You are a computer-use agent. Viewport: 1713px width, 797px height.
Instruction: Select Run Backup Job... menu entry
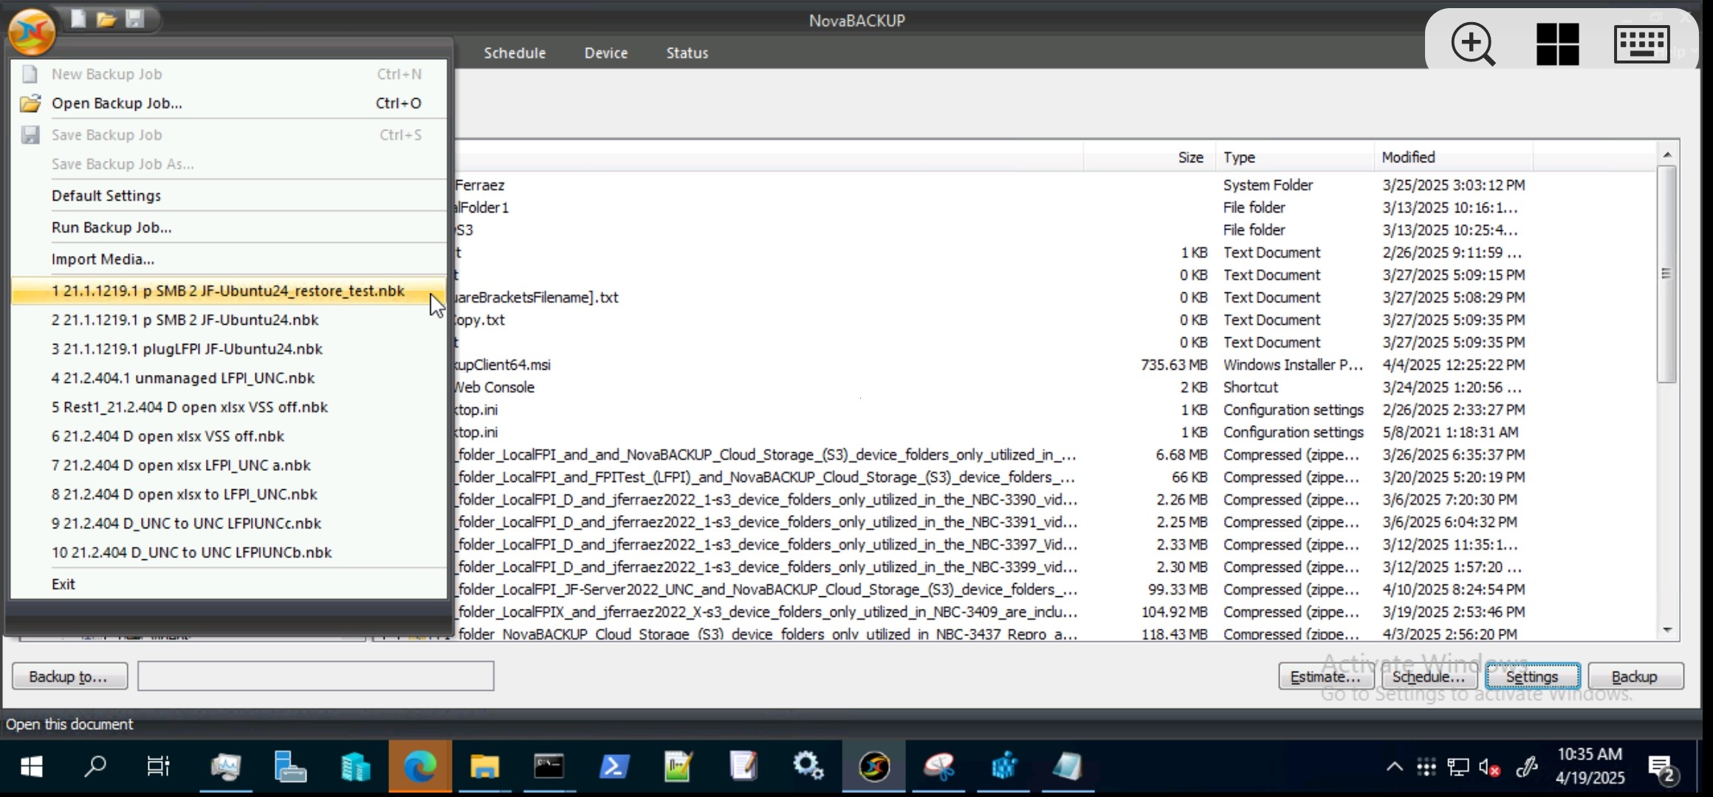[229, 227]
